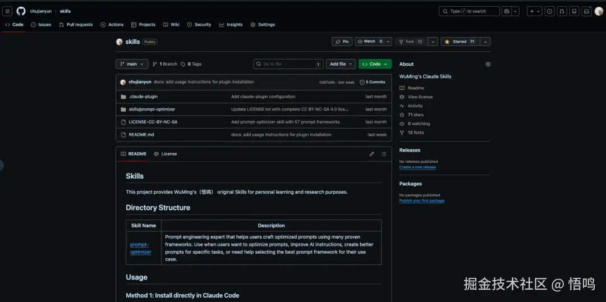Image resolution: width=606 pixels, height=302 pixels.
Task: Open the Projects tab
Action: click(143, 25)
